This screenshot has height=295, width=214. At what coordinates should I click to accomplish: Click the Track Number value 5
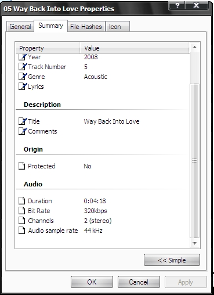point(86,67)
